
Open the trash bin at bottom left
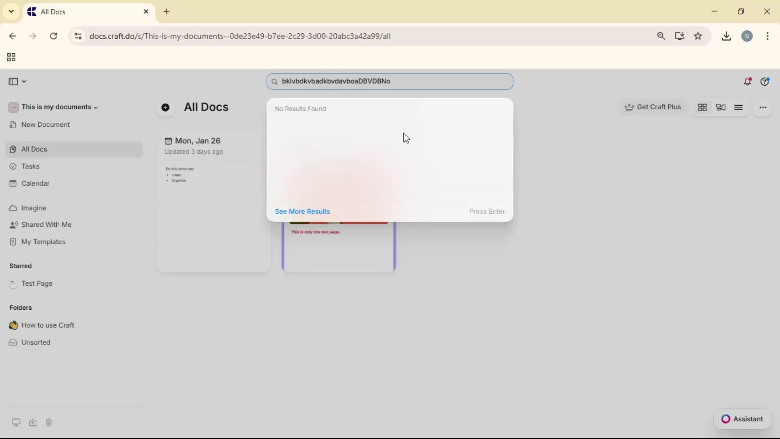[x=49, y=422]
